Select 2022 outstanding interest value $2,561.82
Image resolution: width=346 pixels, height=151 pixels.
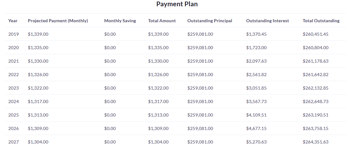click(256, 75)
